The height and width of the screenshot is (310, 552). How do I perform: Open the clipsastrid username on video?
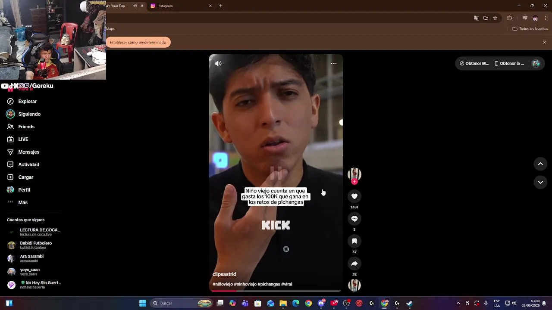pos(224,274)
